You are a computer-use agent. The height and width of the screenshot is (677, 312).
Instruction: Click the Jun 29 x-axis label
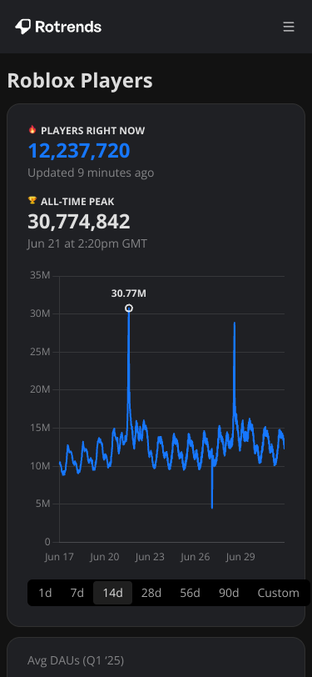tap(240, 557)
